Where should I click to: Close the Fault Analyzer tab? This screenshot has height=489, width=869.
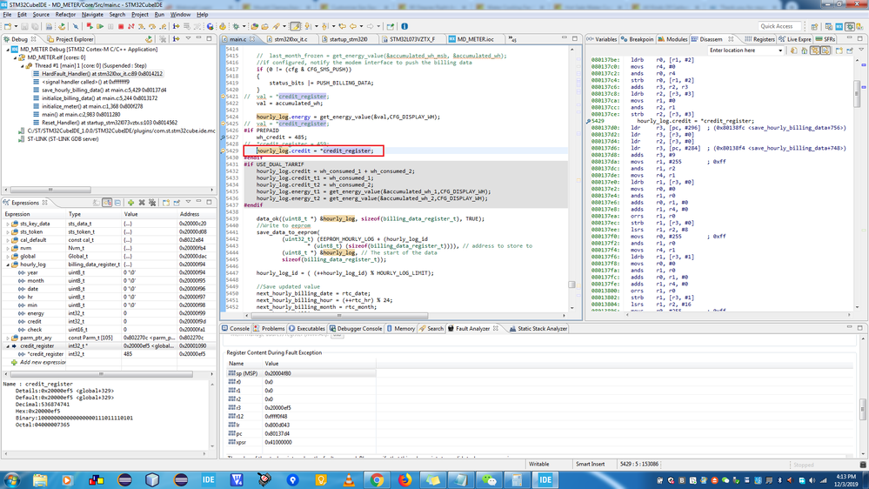pos(496,329)
